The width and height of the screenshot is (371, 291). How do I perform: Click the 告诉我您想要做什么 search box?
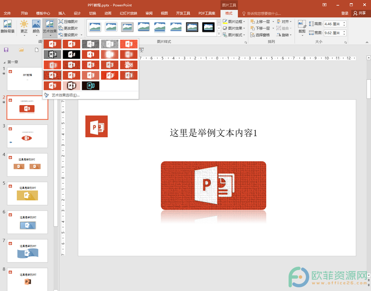tap(261, 14)
